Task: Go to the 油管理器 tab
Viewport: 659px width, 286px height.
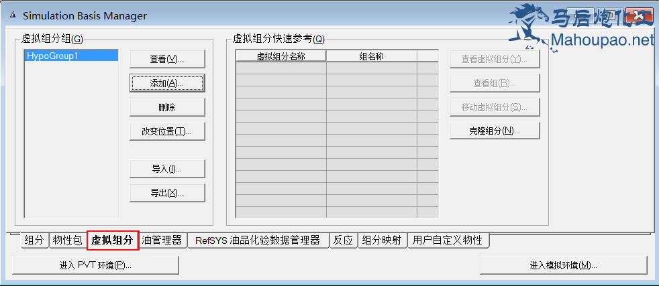Action: pos(162,240)
